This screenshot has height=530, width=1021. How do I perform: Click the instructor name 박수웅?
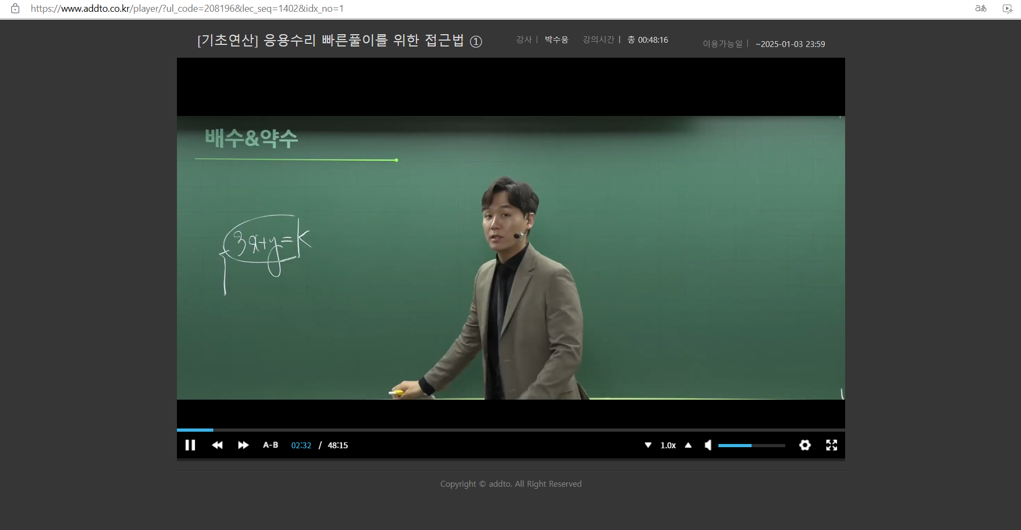556,40
